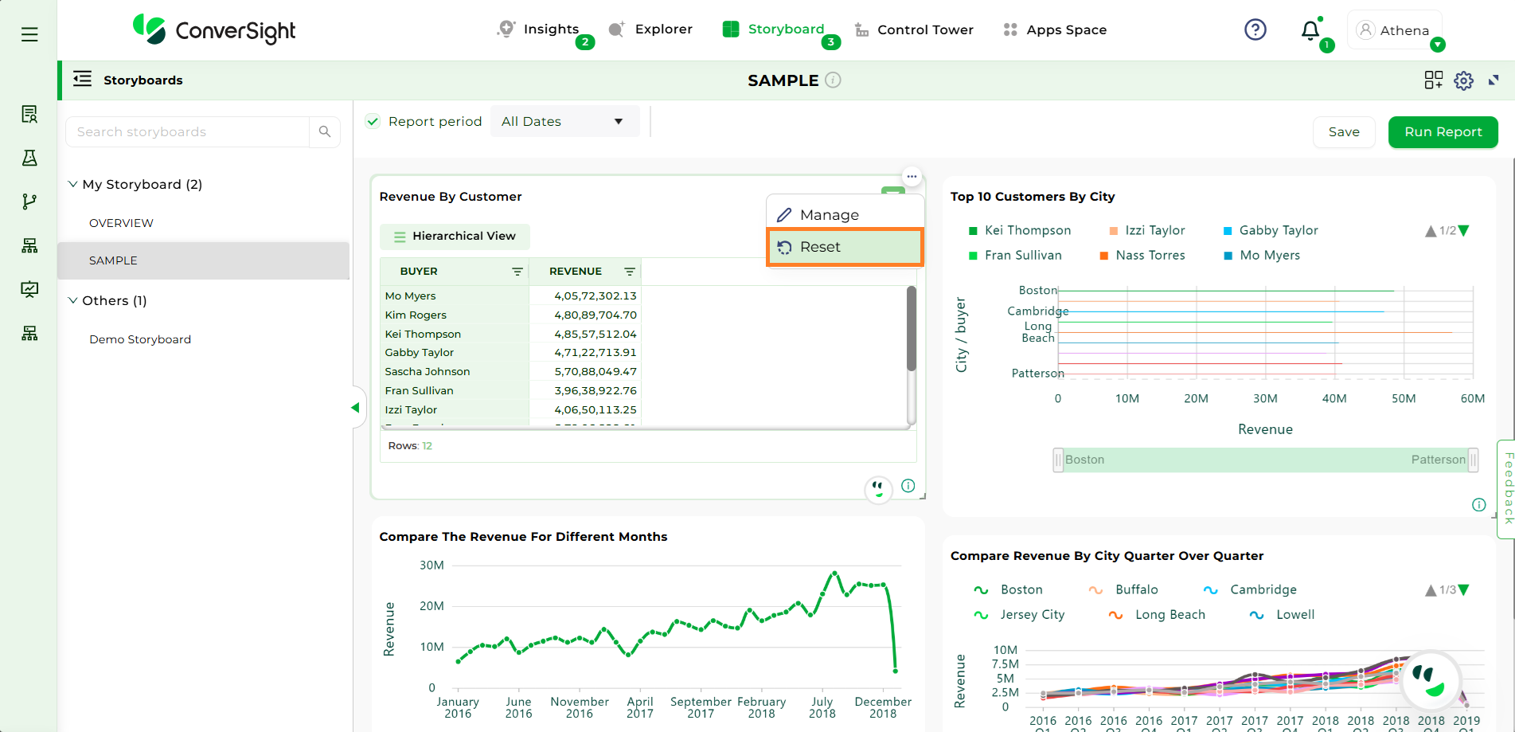Open the help question mark icon
The width and height of the screenshot is (1515, 732).
pos(1255,29)
